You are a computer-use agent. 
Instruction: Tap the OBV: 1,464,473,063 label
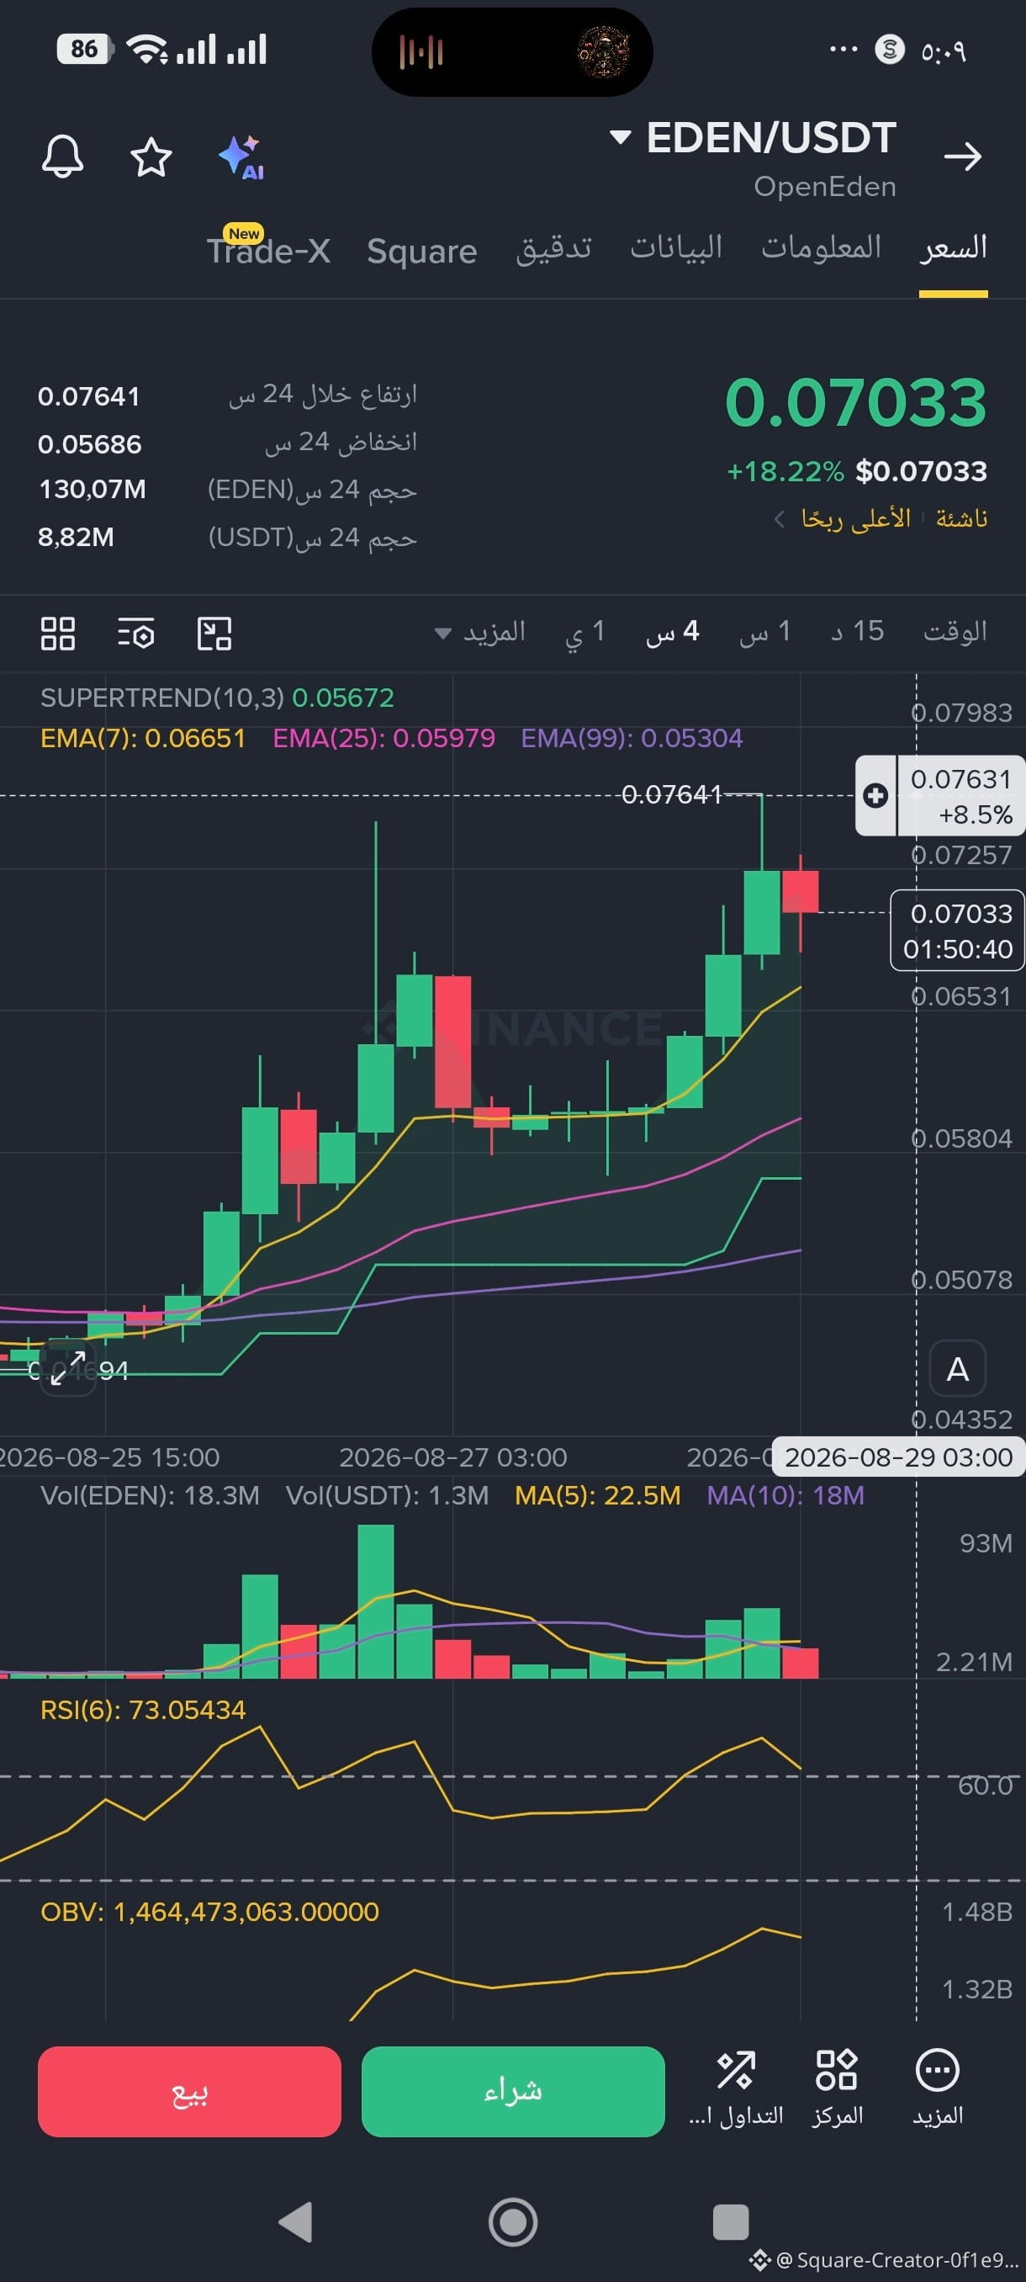209,1912
